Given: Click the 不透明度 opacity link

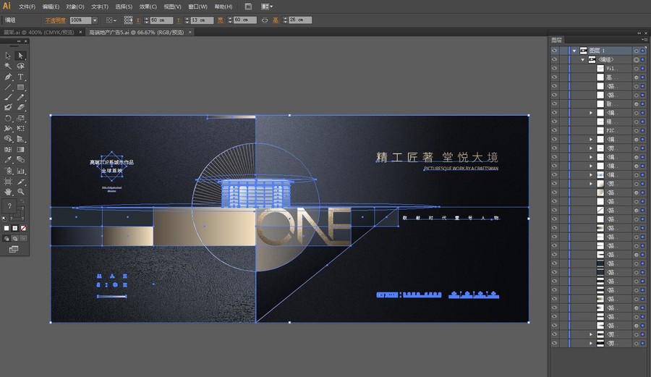Looking at the screenshot, I should [x=55, y=20].
